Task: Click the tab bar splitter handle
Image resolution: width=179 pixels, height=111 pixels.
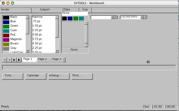Action: click(x=64, y=60)
